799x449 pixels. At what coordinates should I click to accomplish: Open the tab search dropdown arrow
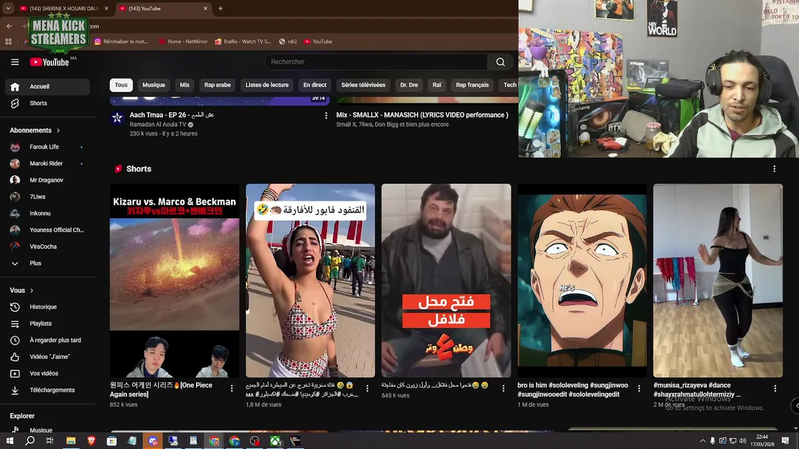tap(7, 8)
